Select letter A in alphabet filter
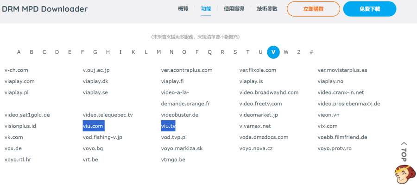The width and height of the screenshot is (417, 185). pos(19,52)
